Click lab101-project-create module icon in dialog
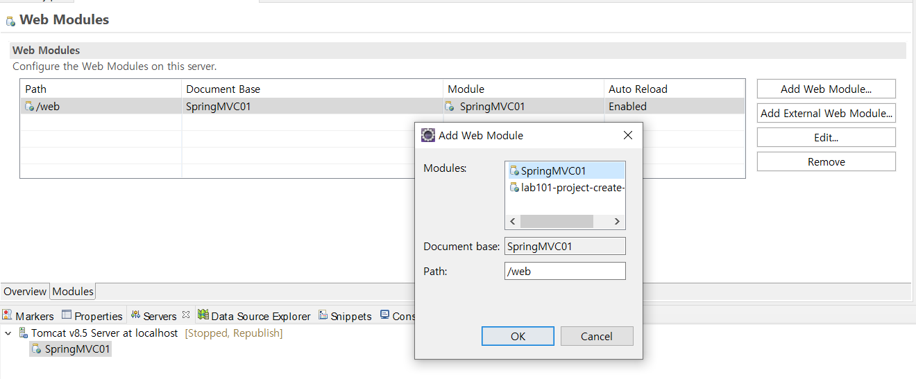 [514, 188]
